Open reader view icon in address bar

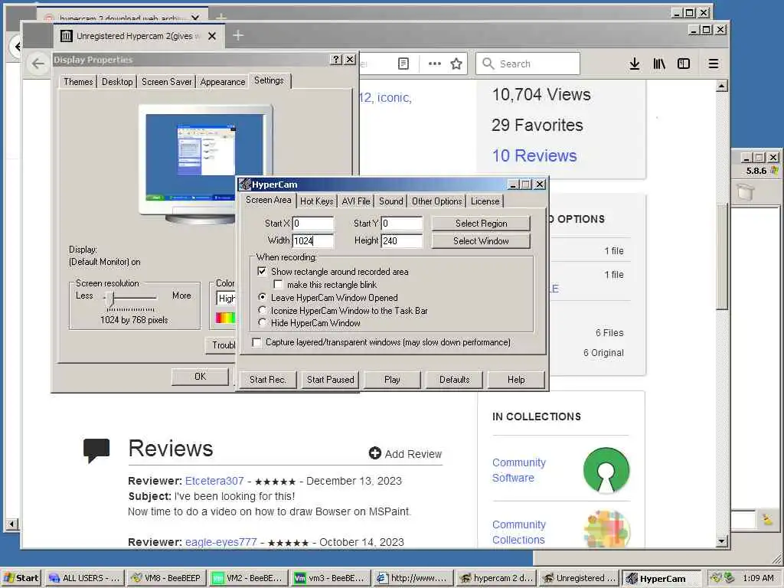pyautogui.click(x=403, y=64)
